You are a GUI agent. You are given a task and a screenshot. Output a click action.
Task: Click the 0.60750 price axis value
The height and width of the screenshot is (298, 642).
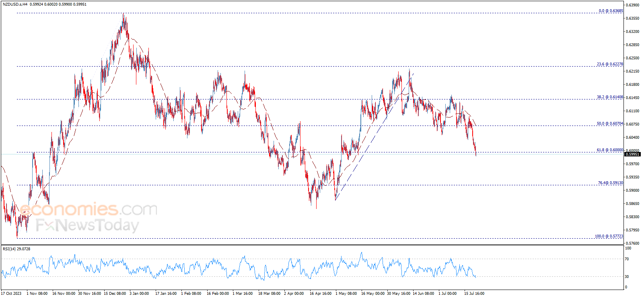633,124
